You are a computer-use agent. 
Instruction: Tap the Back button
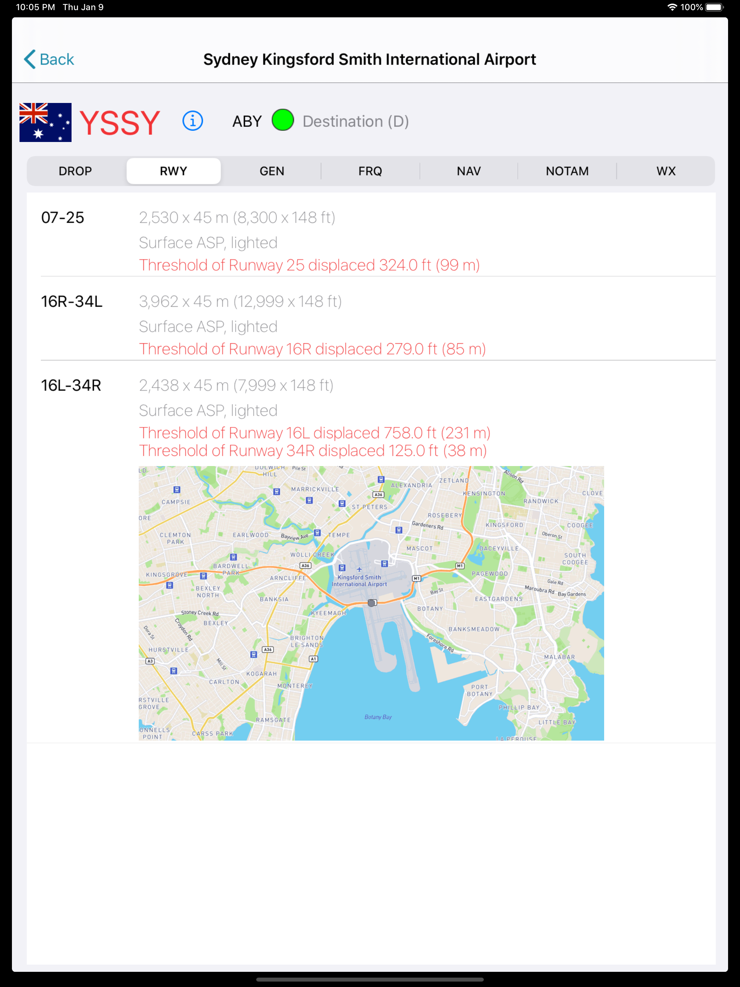[x=49, y=59]
